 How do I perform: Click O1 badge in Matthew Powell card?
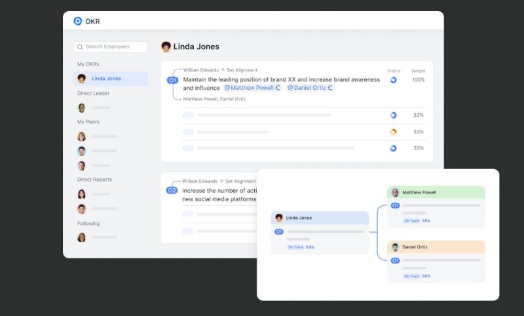[395, 206]
